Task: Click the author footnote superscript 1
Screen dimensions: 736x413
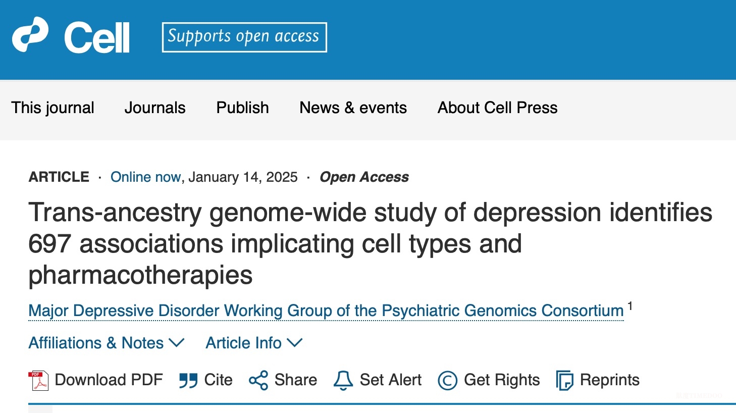Action: (629, 306)
